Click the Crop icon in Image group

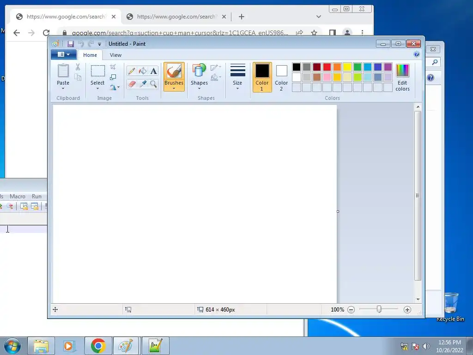[x=113, y=67]
